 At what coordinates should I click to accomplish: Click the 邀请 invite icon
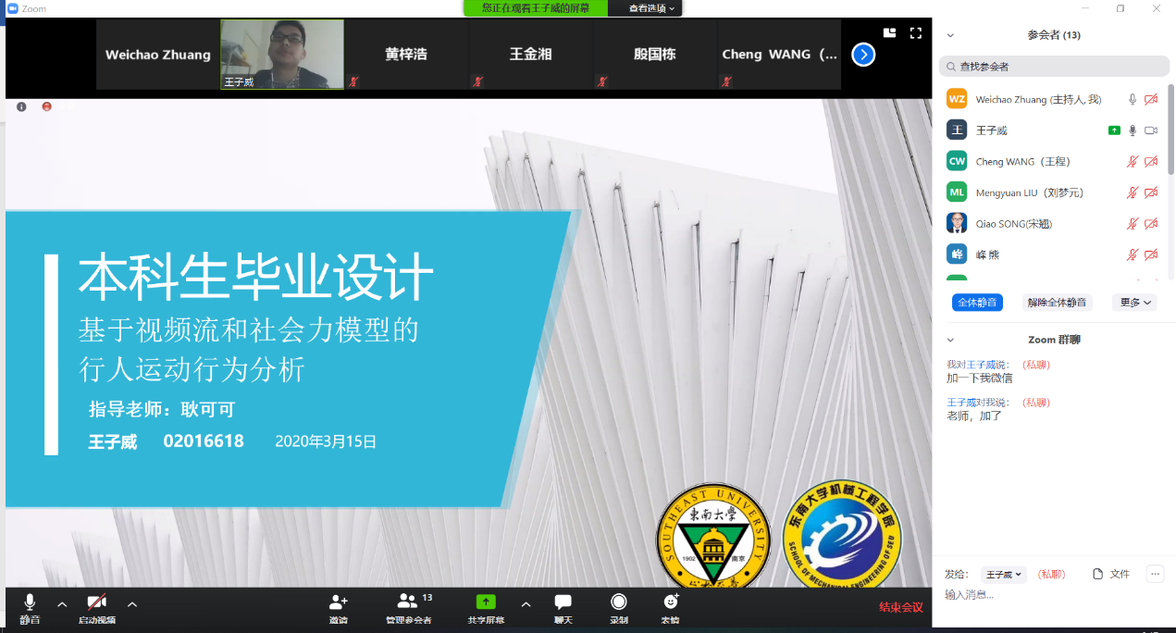[x=339, y=603]
